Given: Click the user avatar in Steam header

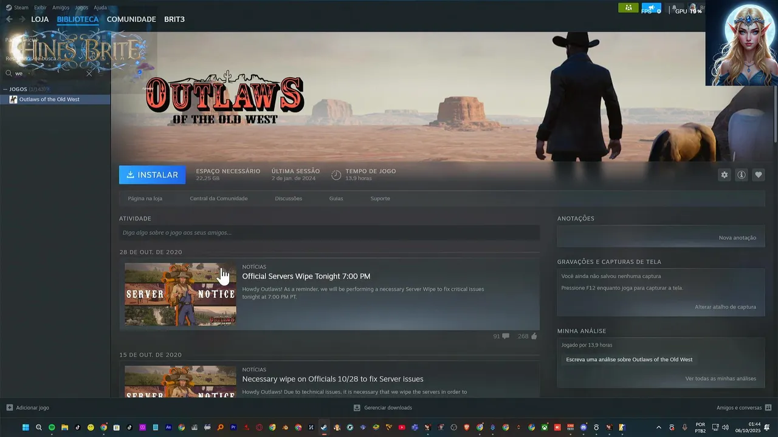Looking at the screenshot, I should [x=693, y=8].
